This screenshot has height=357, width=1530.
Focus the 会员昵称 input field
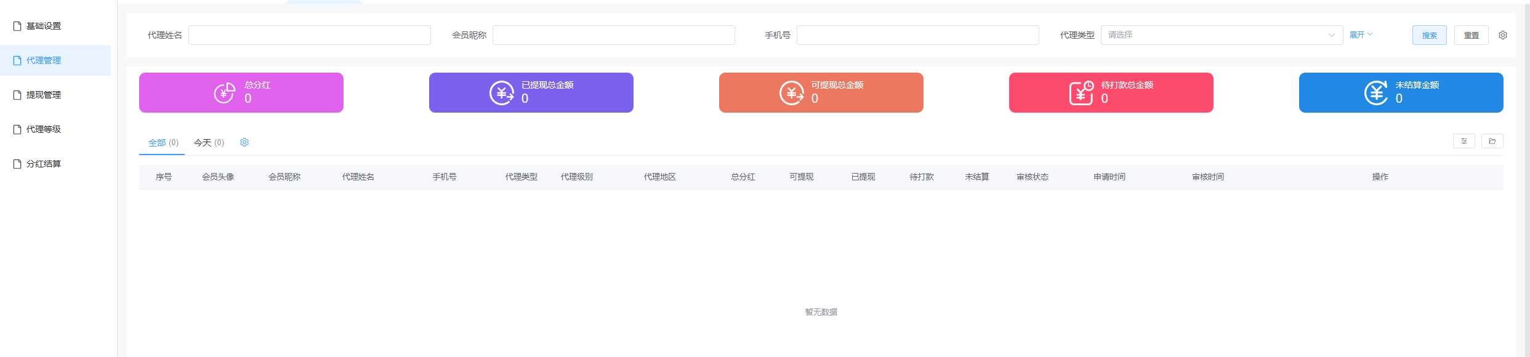point(614,35)
